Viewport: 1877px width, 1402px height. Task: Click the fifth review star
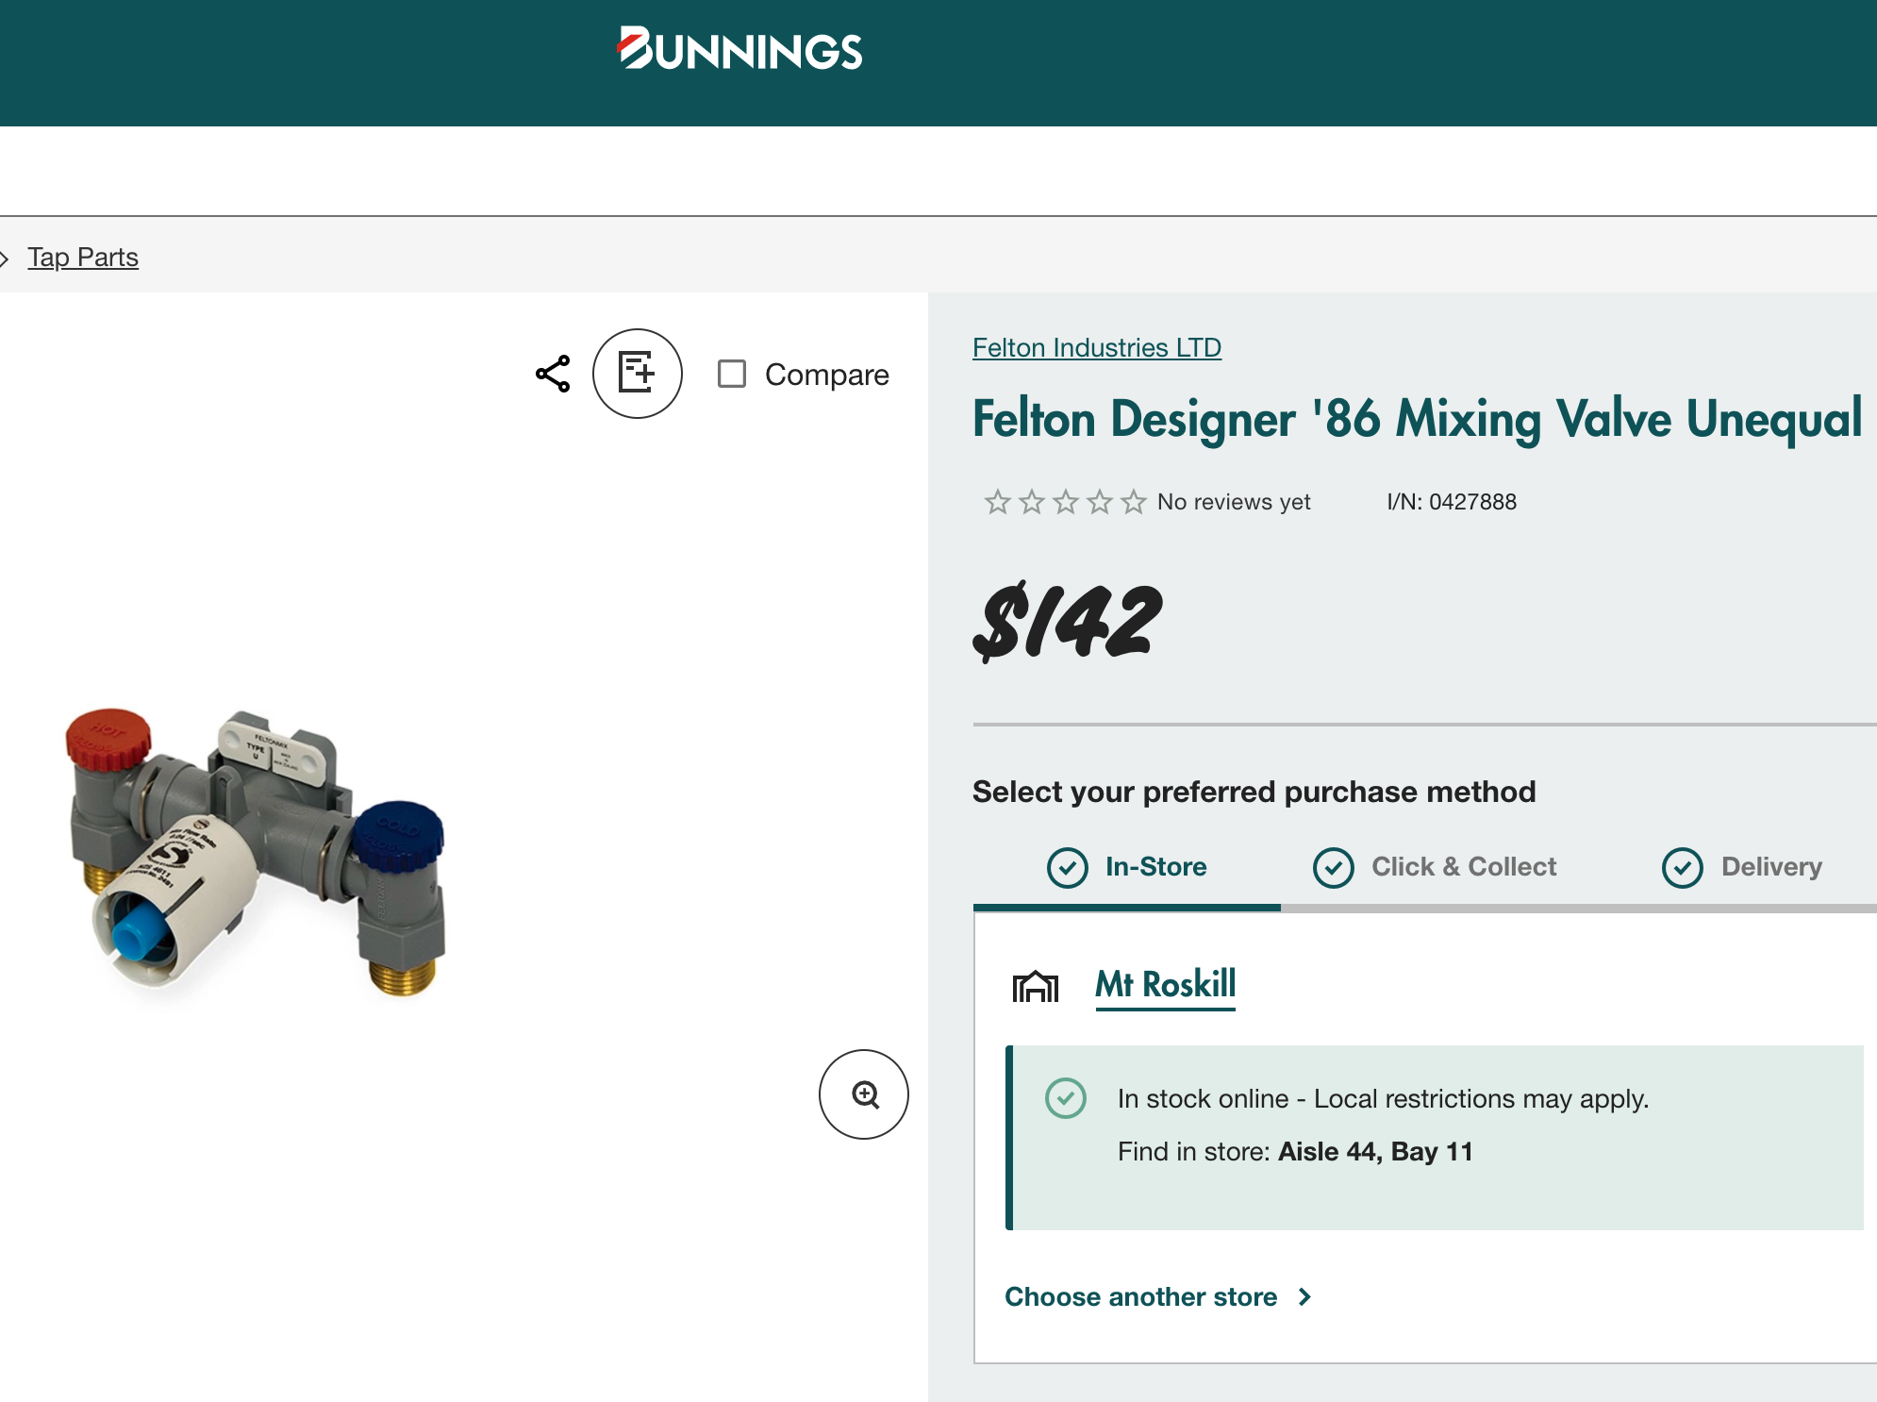(x=1134, y=502)
